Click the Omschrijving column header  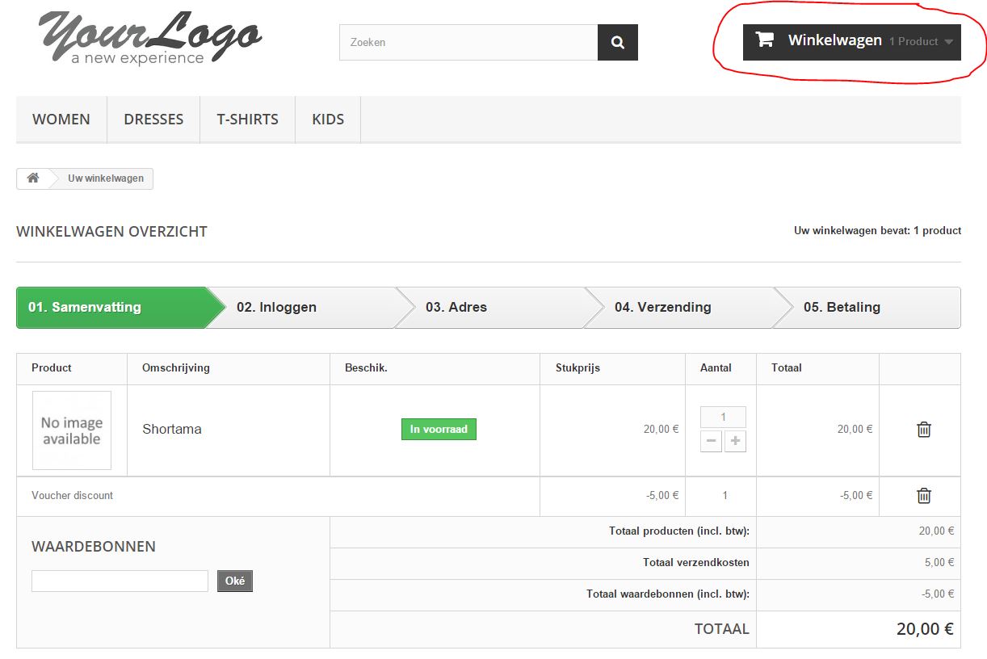point(176,368)
